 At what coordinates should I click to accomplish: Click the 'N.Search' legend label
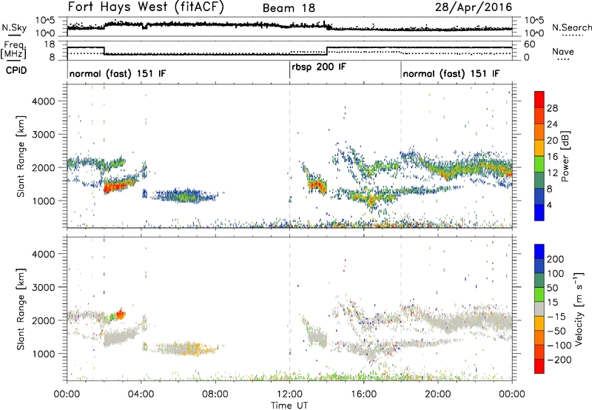pos(572,27)
